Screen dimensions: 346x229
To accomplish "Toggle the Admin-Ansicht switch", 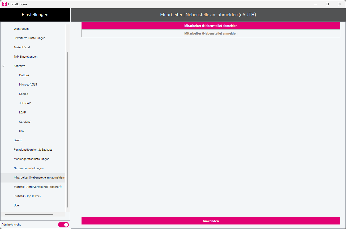I will click(x=63, y=225).
